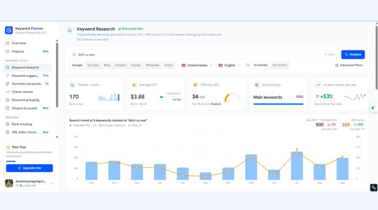378x210 pixels.
Task: Click the user avatar thumbnail
Action: (x=9, y=183)
